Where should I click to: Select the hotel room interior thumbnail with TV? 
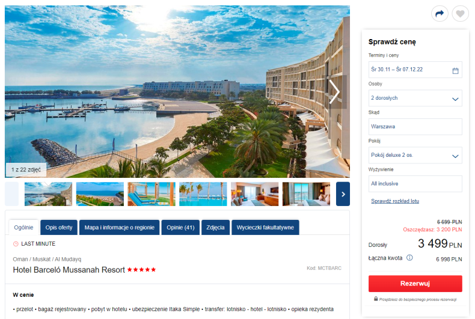click(254, 194)
